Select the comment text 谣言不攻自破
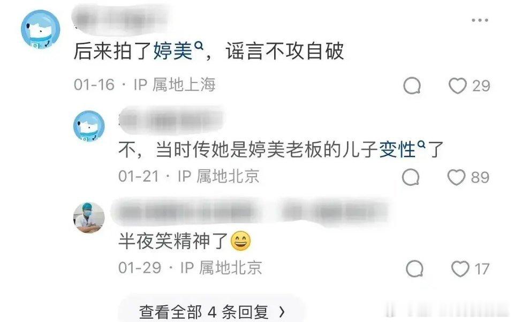 coord(284,51)
